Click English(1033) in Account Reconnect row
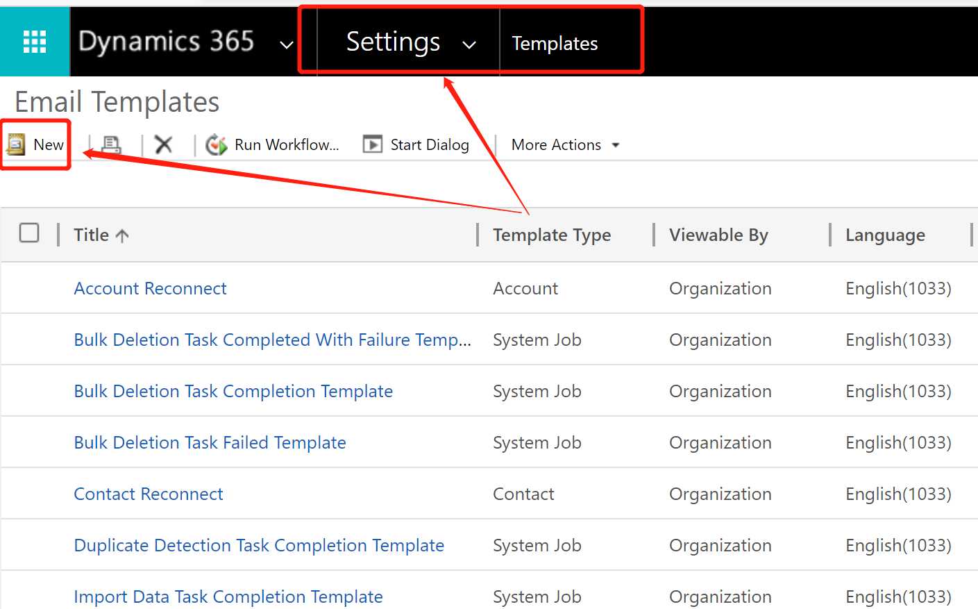 point(898,288)
